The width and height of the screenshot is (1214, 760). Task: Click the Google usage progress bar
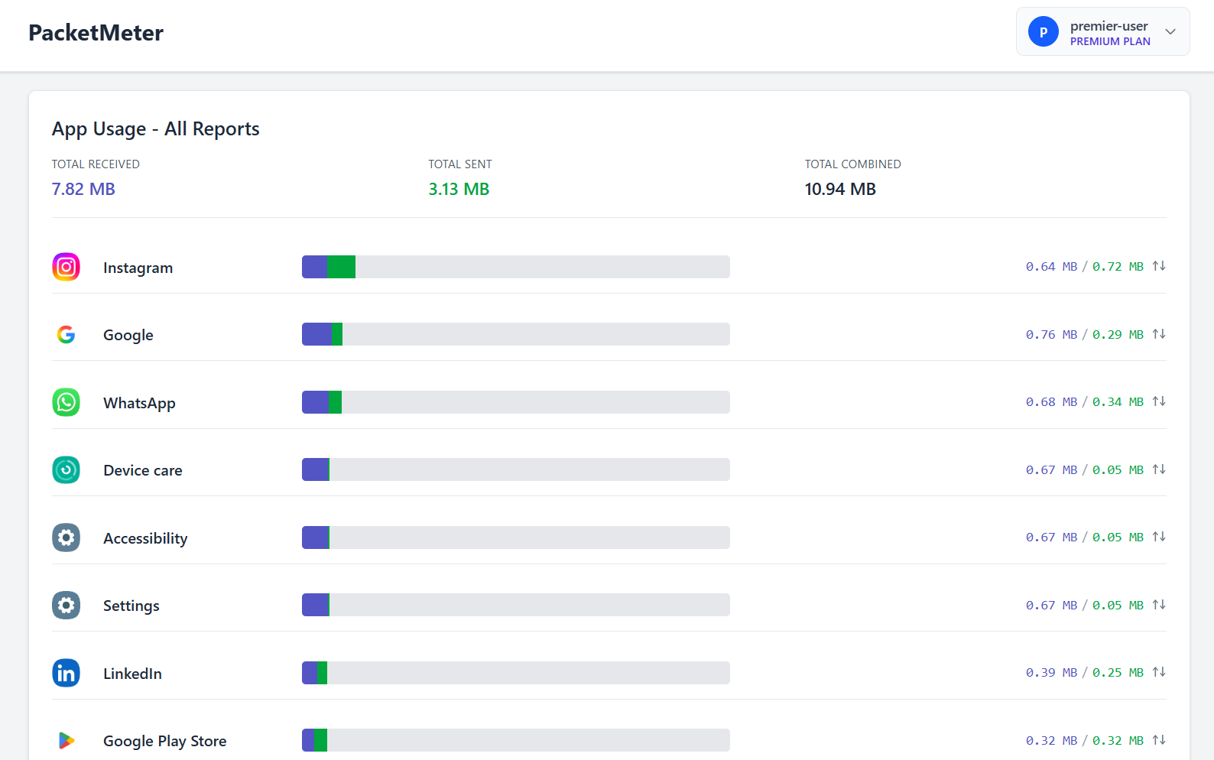(516, 334)
